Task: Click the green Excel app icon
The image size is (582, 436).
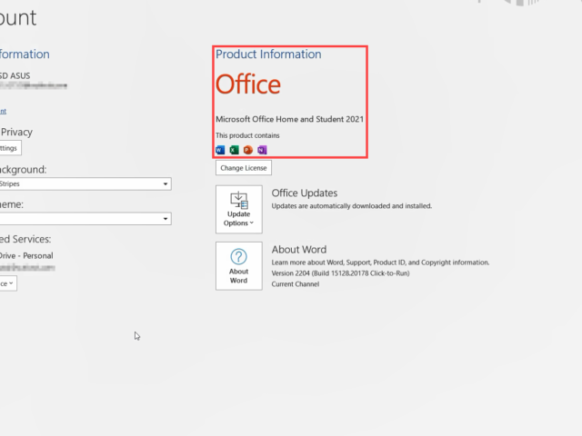Action: coord(234,149)
